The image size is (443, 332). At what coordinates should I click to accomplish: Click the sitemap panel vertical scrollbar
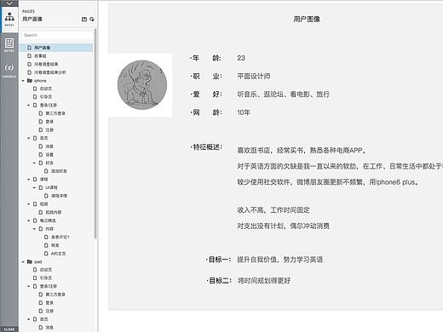95,134
